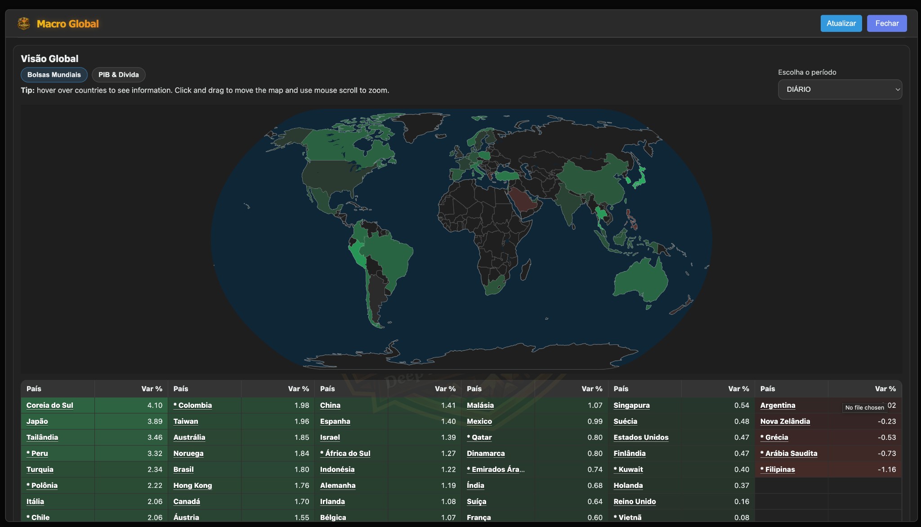This screenshot has height=527, width=921.
Task: Open the China country link
Action: pos(330,405)
